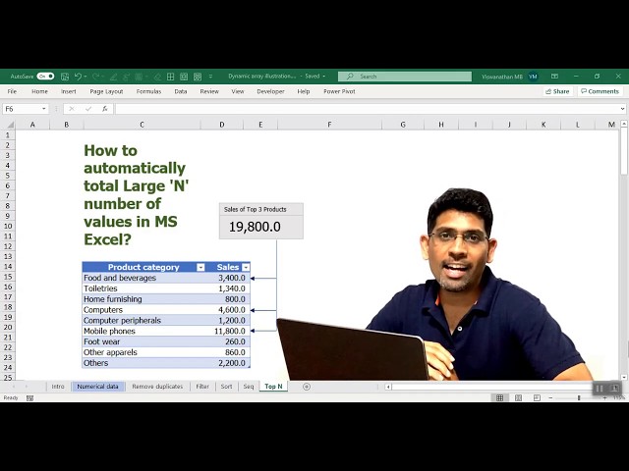Screen dimensions: 629x471
Task: Click the borders grid icon in quick access
Action: tap(170, 77)
